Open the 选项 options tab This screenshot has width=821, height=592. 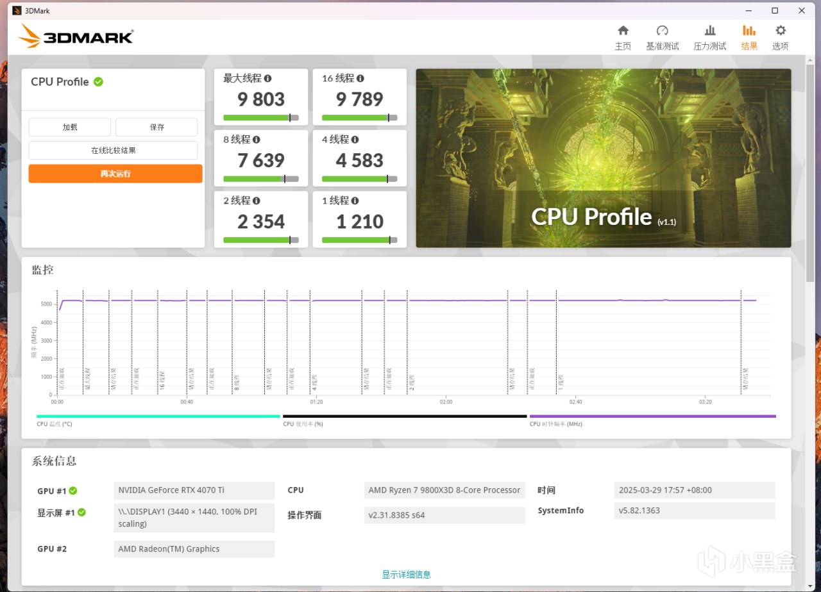[x=780, y=38]
